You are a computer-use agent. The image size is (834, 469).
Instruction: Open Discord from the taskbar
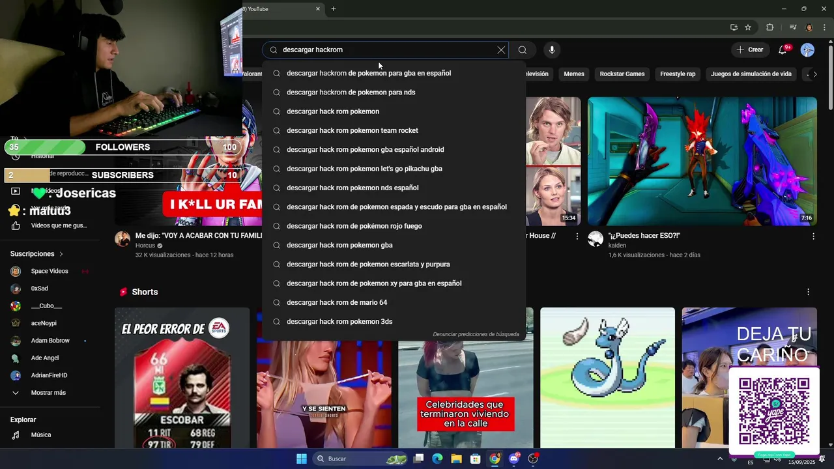coord(514,459)
